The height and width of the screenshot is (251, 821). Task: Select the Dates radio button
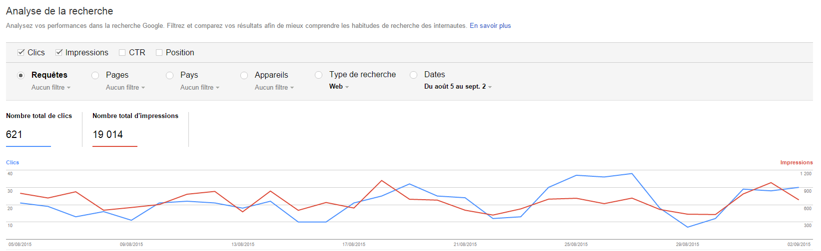pyautogui.click(x=413, y=75)
